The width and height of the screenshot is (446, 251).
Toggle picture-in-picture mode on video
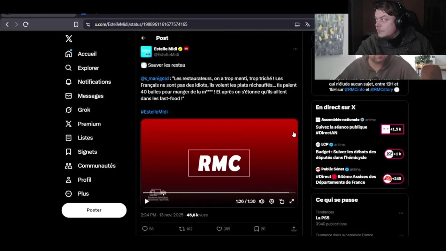(x=282, y=201)
